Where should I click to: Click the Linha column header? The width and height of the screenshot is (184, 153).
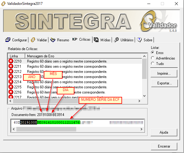click(x=16, y=56)
